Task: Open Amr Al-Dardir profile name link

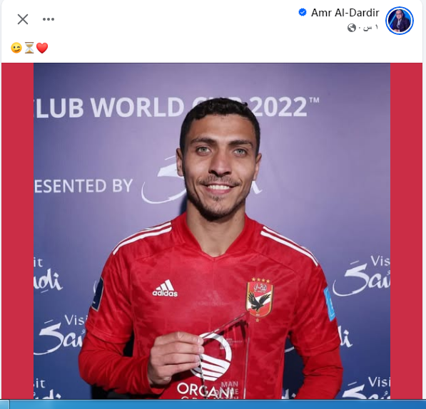Action: [345, 13]
